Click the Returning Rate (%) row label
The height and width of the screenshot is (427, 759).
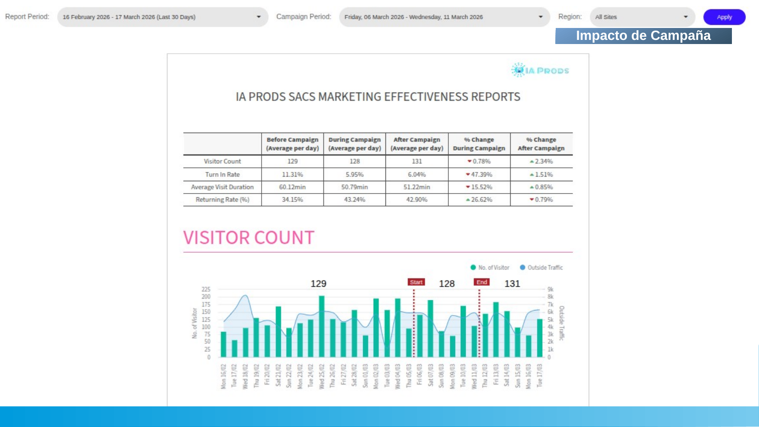click(x=223, y=200)
